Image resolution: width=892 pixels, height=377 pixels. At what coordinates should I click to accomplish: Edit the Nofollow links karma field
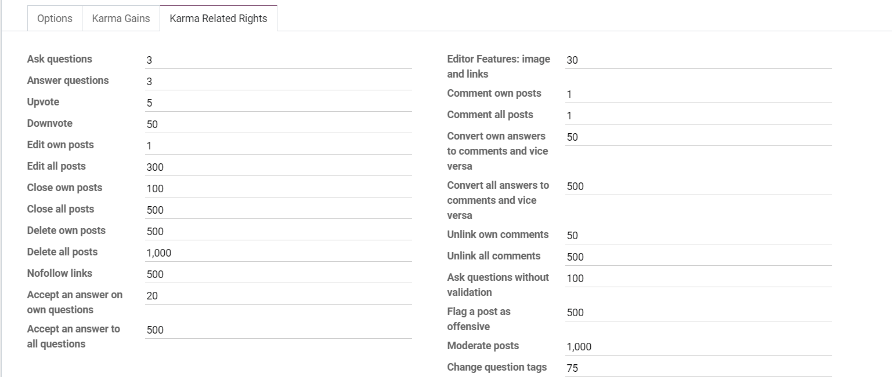[279, 274]
